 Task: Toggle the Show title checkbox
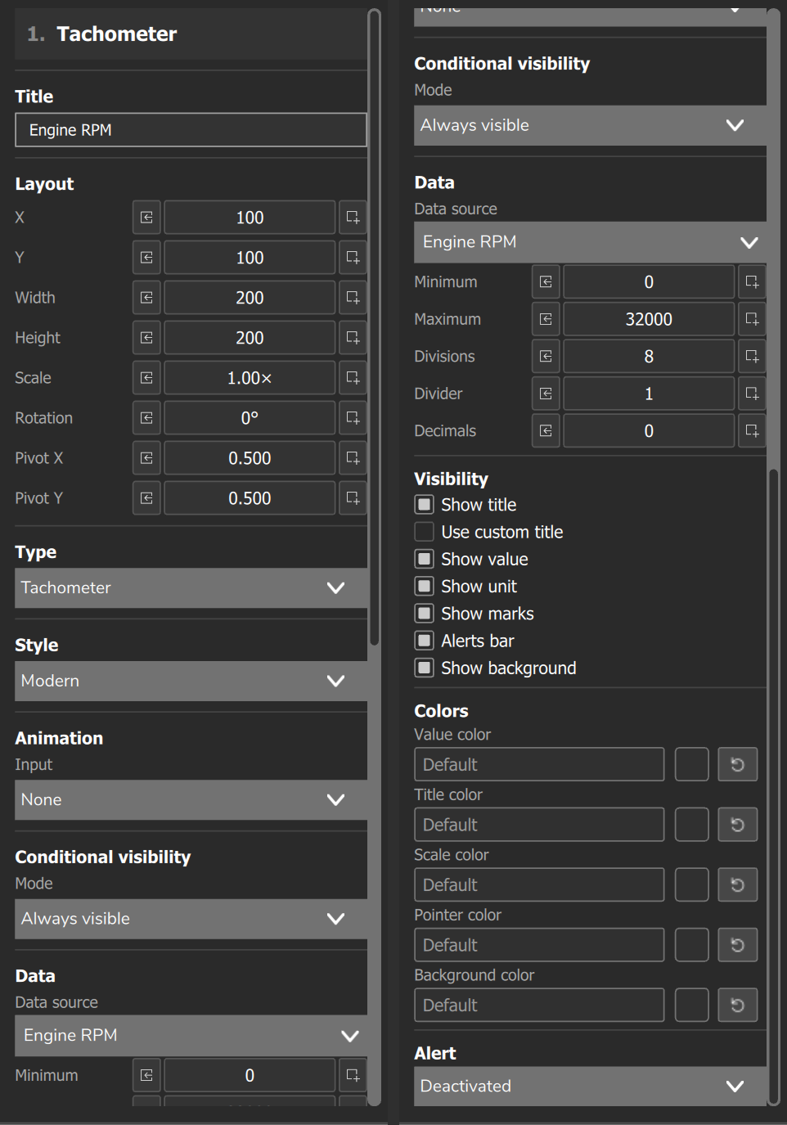424,505
